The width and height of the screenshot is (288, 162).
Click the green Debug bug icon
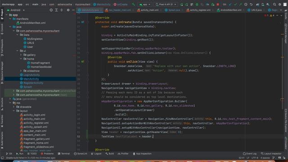pos(197,4)
